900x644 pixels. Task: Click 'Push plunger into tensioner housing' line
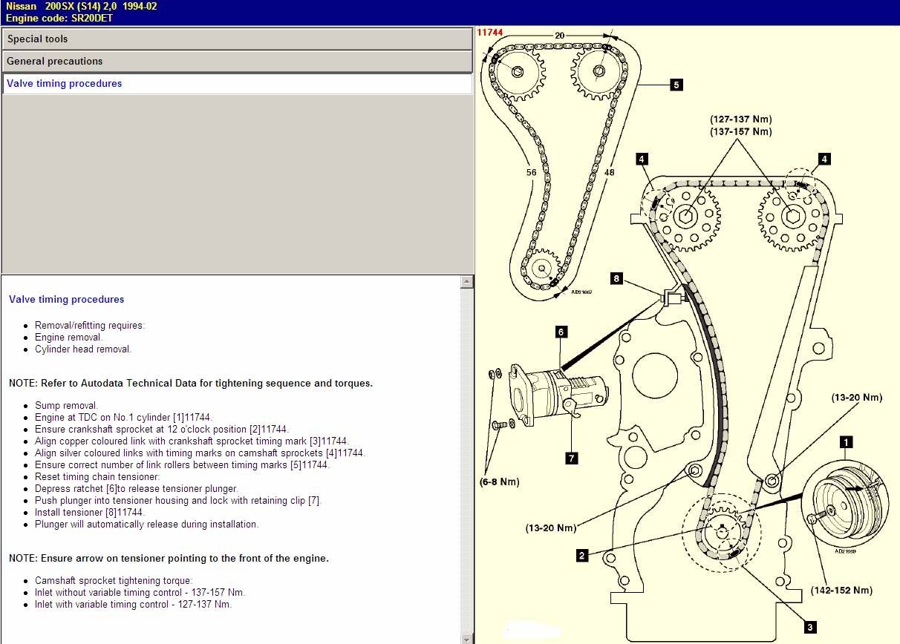click(x=177, y=501)
